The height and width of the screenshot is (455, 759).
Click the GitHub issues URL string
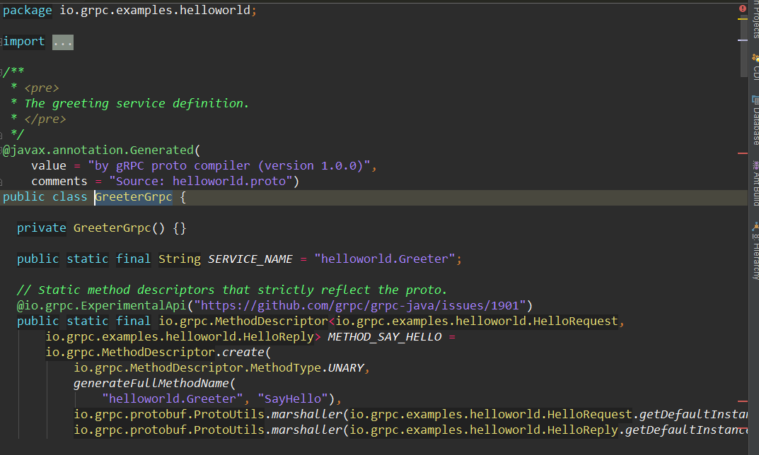pyautogui.click(x=359, y=306)
